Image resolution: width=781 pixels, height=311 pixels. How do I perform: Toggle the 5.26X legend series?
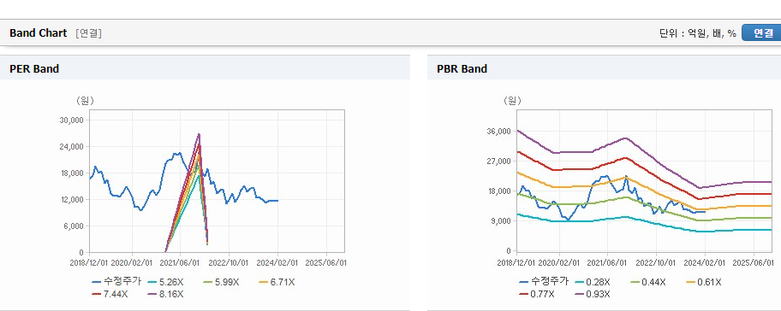165,282
